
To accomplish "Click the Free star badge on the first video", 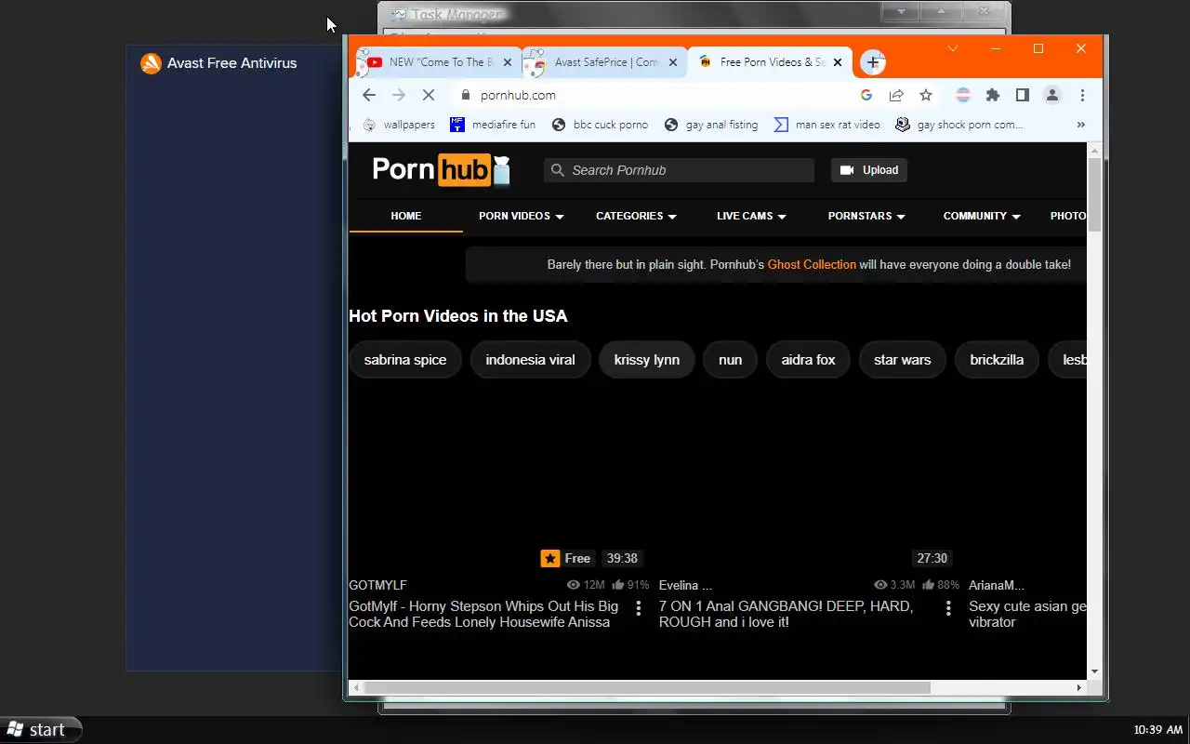I will point(566,559).
